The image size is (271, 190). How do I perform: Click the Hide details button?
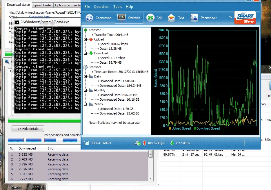point(28,129)
